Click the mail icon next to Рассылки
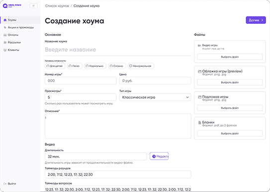 [x=5, y=42]
